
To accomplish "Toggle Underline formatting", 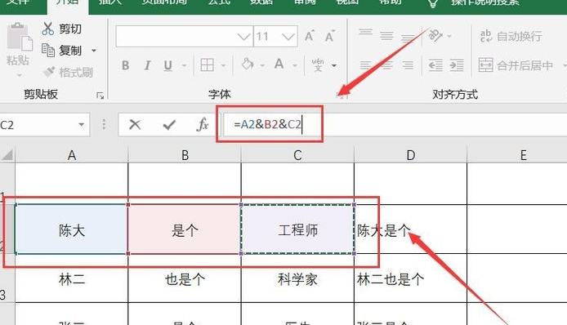I will 167,65.
